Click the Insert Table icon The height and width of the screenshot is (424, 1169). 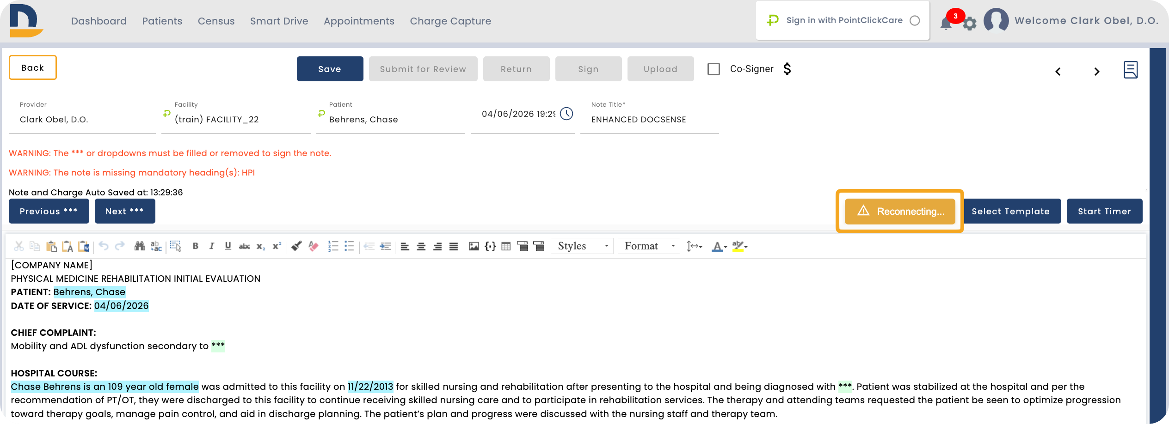pyautogui.click(x=506, y=246)
